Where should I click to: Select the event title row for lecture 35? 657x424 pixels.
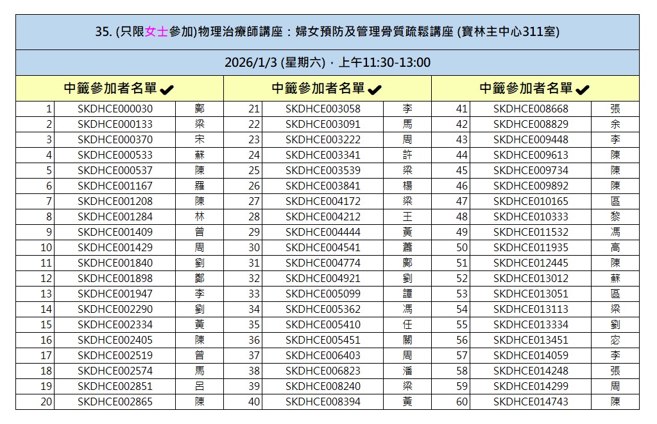(327, 32)
